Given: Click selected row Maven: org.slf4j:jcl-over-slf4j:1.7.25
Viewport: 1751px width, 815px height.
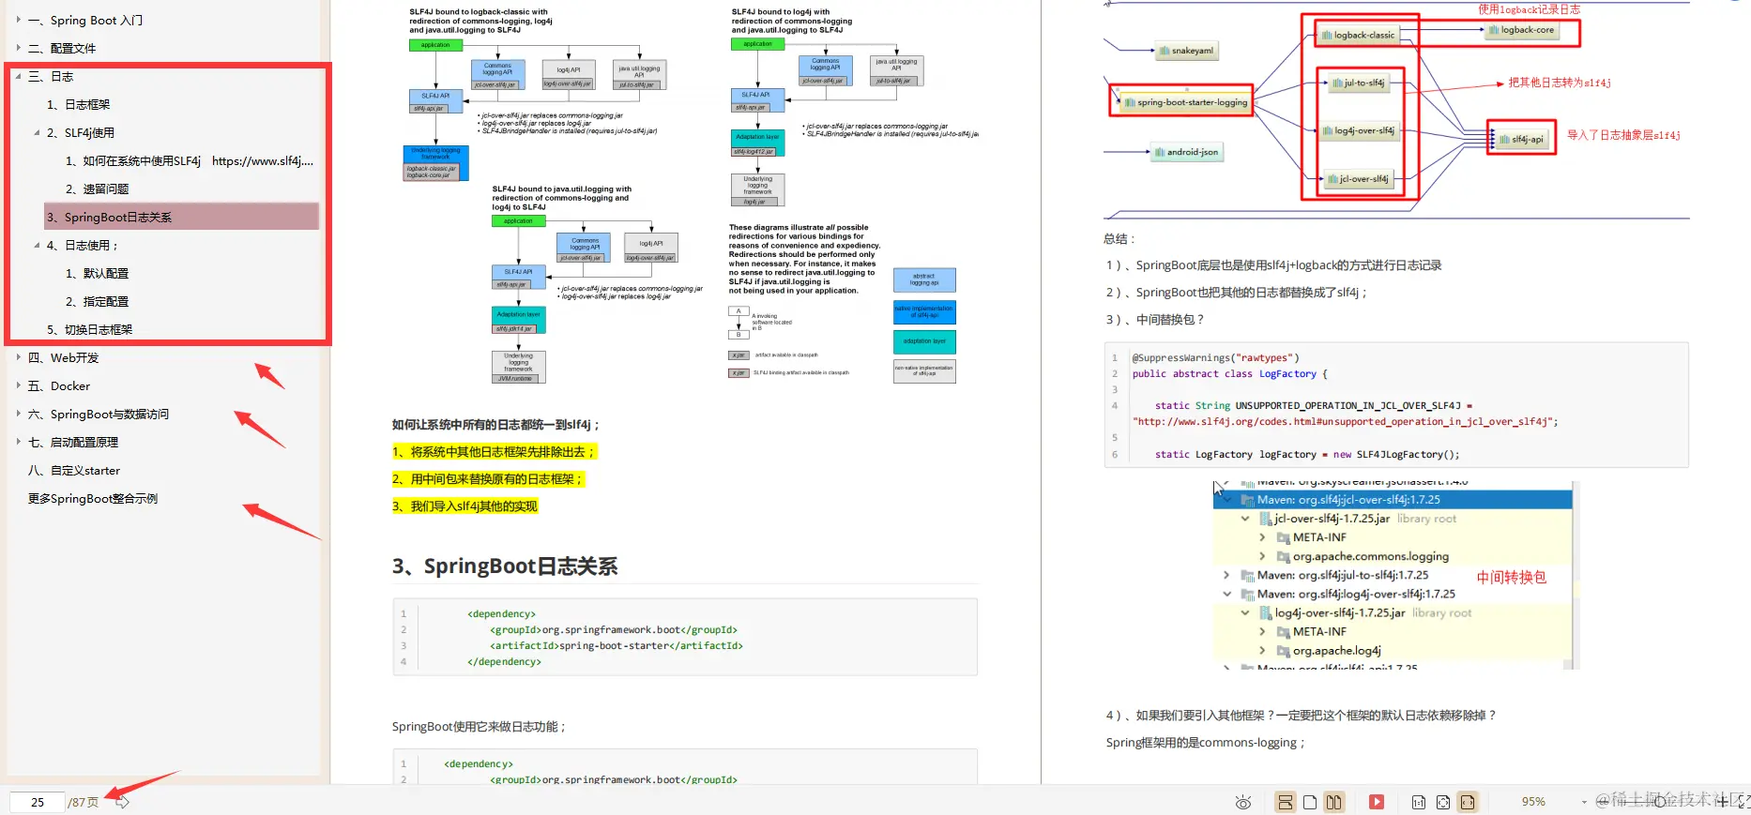Looking at the screenshot, I should point(1393,500).
